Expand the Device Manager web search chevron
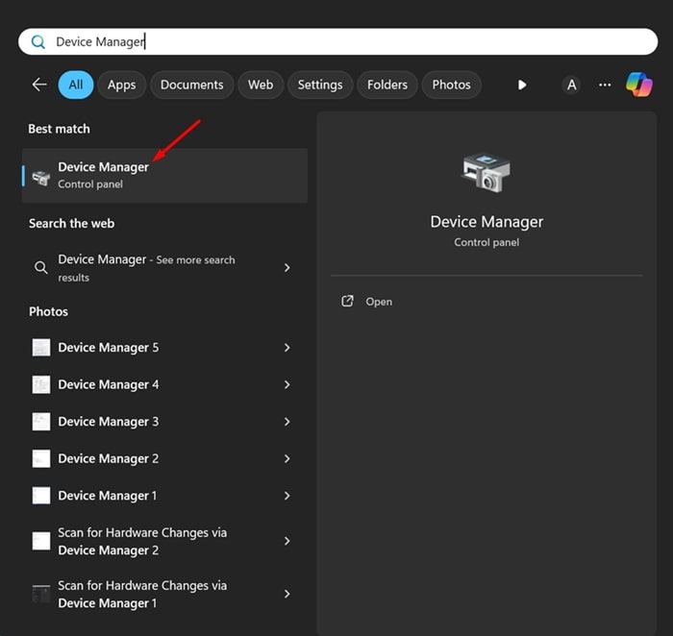 (287, 268)
